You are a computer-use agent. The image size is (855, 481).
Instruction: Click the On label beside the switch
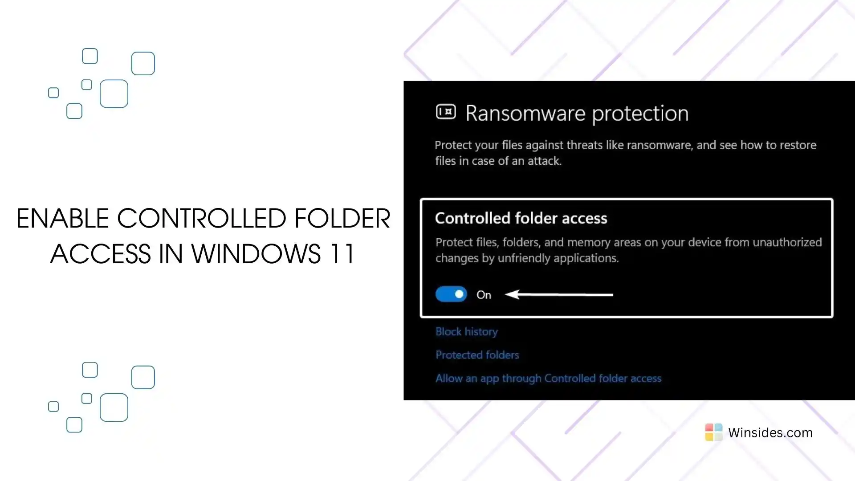click(x=484, y=295)
